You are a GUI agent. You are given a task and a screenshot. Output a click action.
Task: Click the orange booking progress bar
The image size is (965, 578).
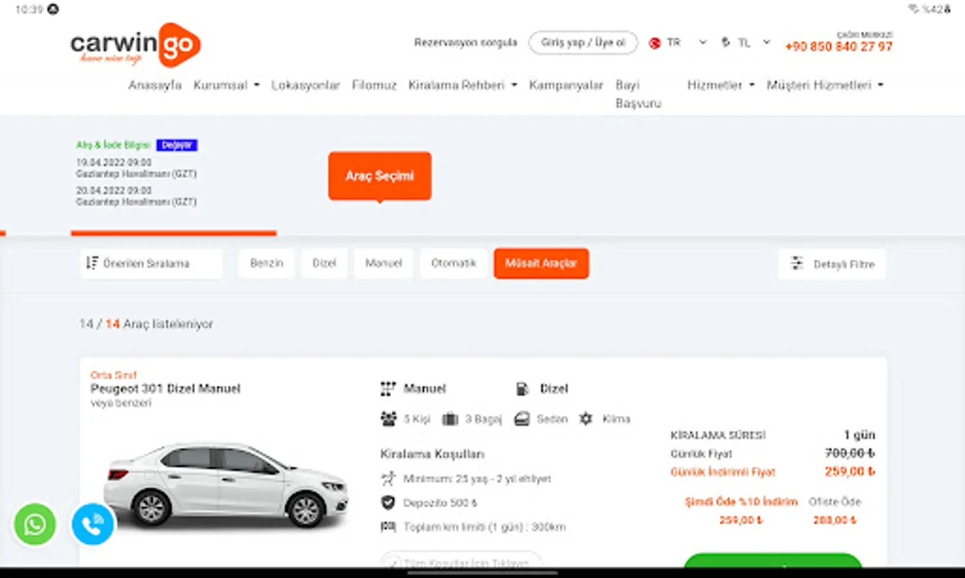tap(174, 233)
